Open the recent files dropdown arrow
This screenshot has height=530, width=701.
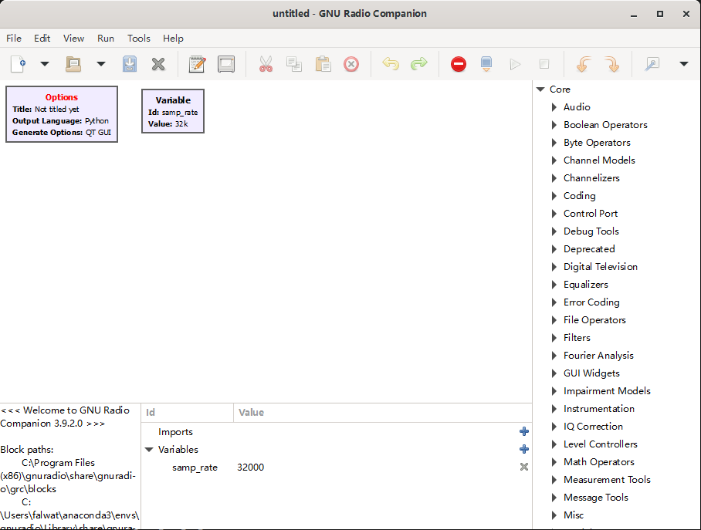point(101,64)
